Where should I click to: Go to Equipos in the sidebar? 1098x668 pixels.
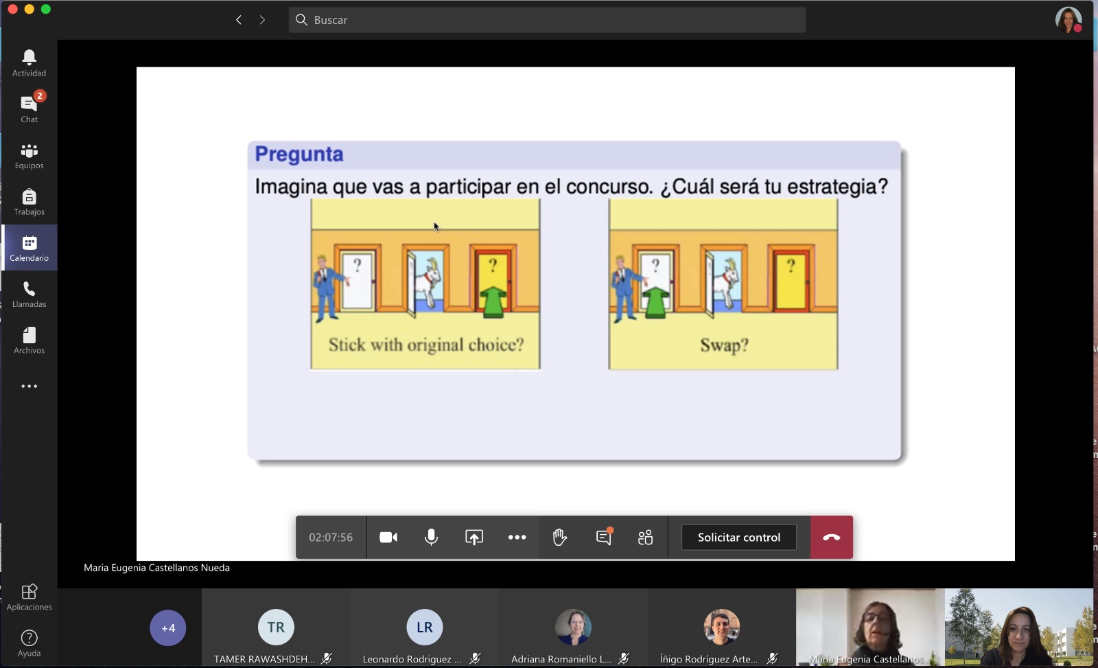(x=29, y=156)
